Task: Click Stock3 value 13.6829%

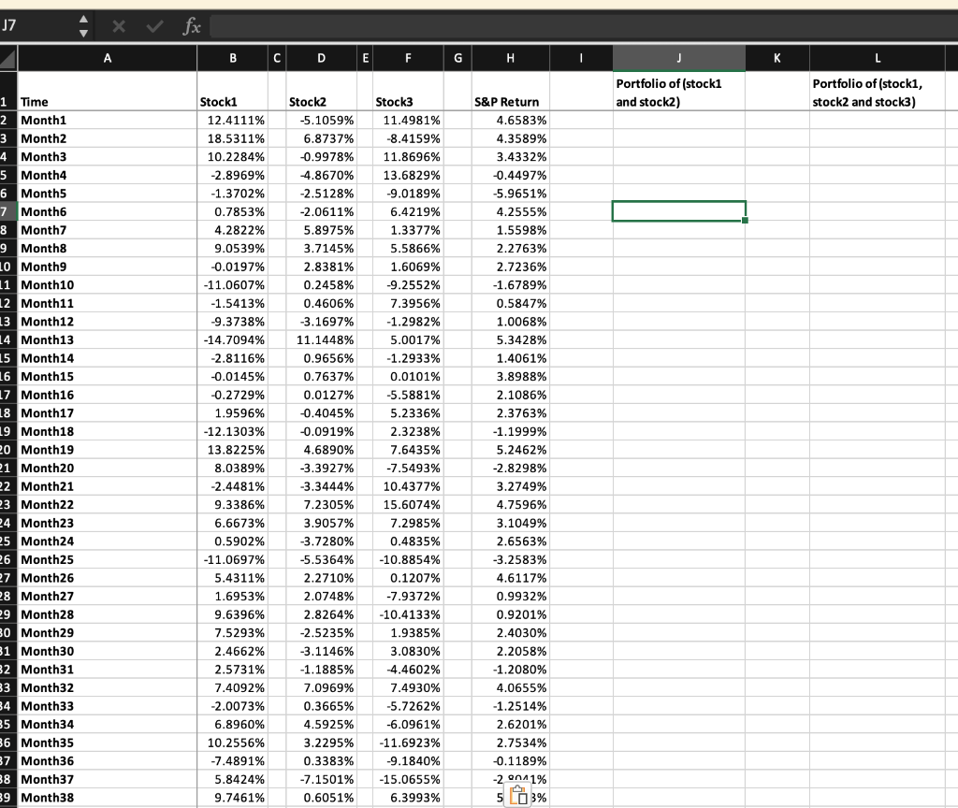Action: [408, 175]
